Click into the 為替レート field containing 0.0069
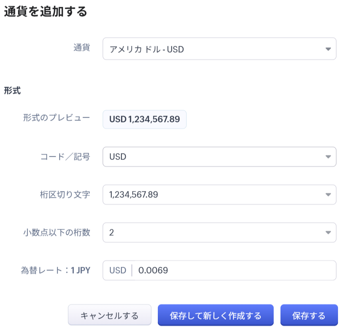344x333 pixels. click(234, 270)
